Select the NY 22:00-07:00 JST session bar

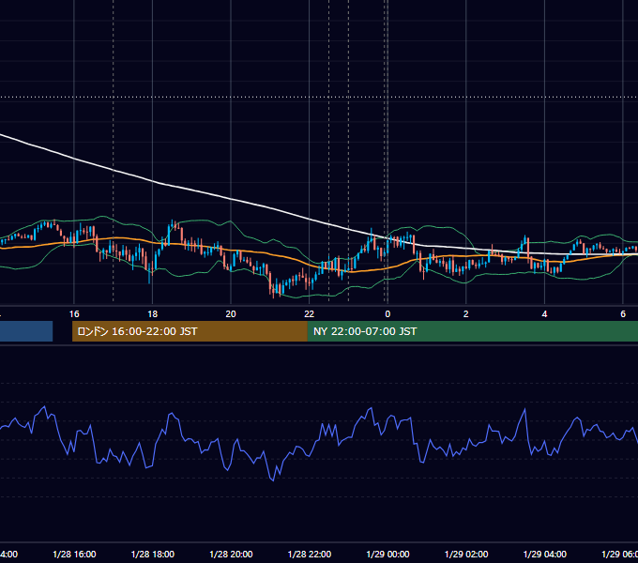pos(472,331)
